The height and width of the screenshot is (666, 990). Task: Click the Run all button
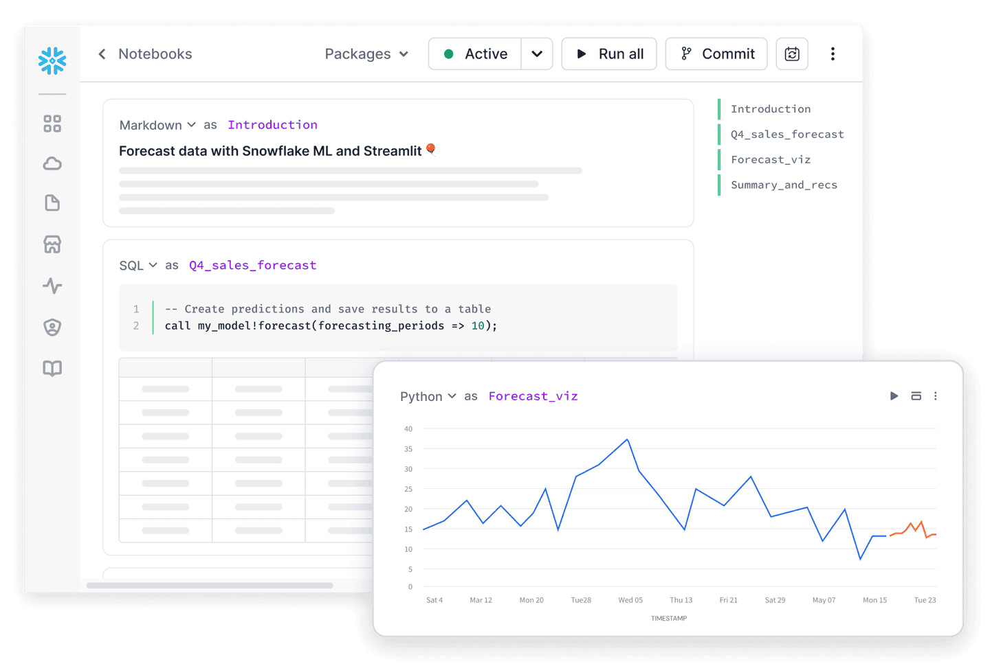tap(609, 54)
